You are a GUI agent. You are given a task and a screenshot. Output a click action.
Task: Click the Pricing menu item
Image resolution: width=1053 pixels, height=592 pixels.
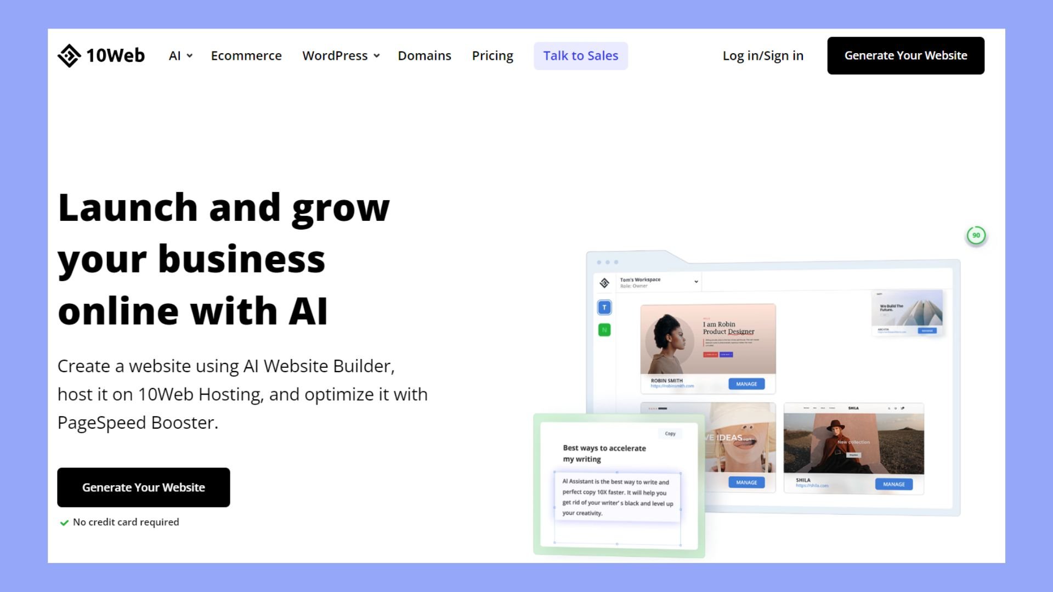point(492,55)
